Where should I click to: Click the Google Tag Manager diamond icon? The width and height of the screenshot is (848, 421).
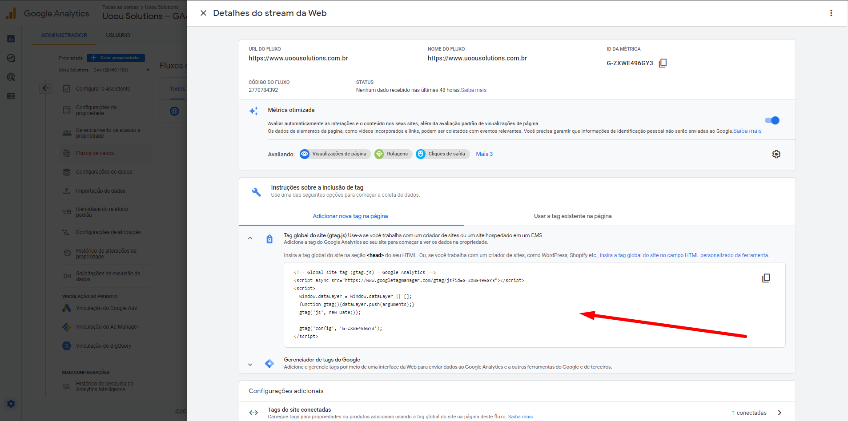pyautogui.click(x=269, y=363)
